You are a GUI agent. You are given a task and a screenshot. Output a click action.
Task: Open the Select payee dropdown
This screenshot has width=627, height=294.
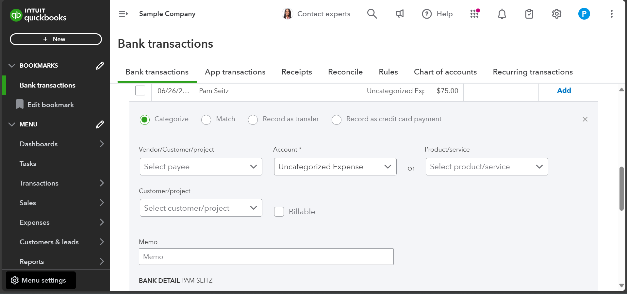(253, 167)
